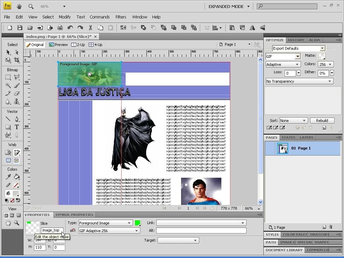
Task: Open the stroke color swatch in Colors section
Action: point(15,185)
